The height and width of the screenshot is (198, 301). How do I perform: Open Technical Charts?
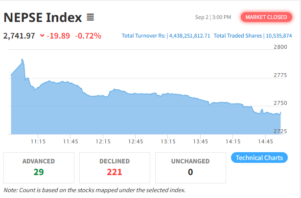point(259,158)
